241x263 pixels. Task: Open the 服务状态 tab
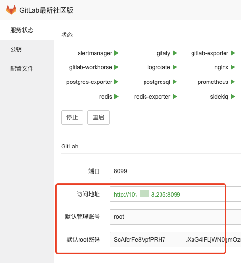click(27, 30)
